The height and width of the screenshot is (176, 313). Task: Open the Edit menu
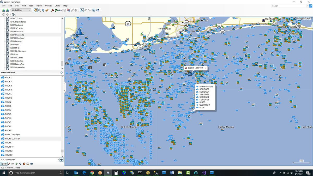coord(10,5)
